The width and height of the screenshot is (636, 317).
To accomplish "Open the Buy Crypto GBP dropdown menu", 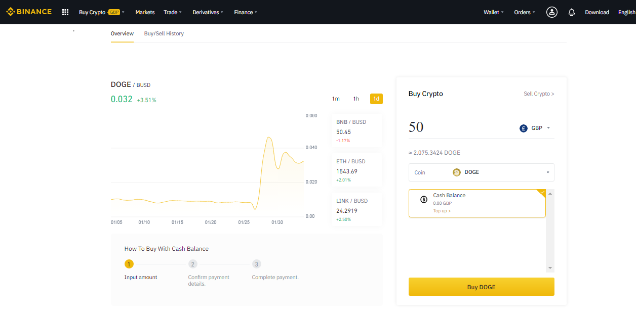I will (x=102, y=12).
